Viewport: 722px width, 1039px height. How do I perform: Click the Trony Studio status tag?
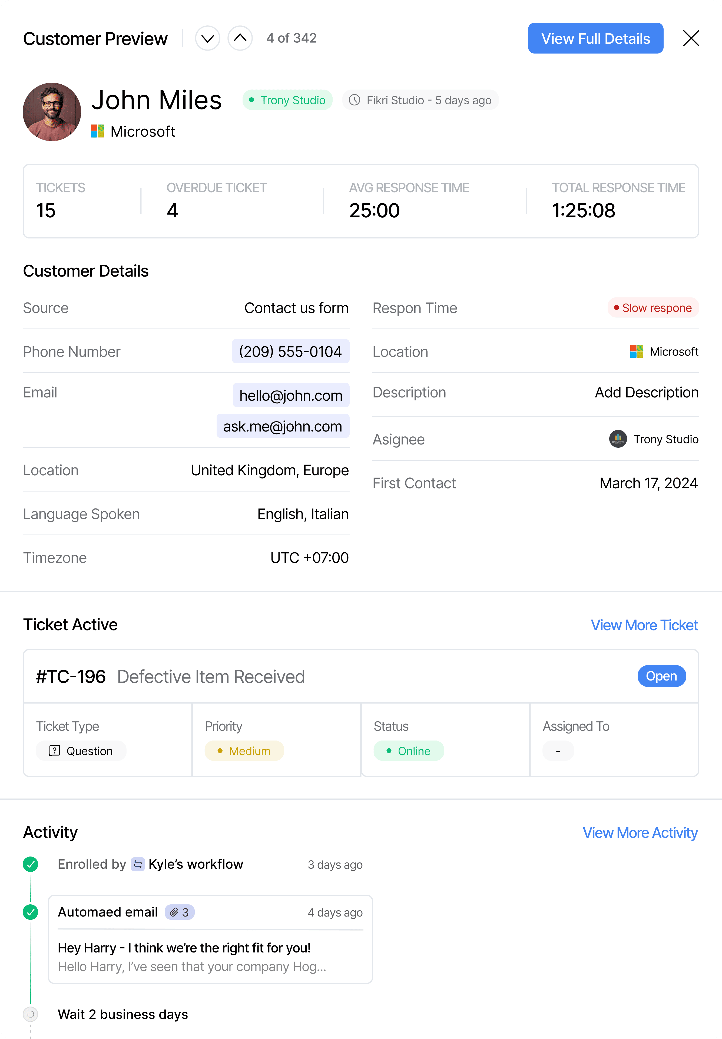point(288,100)
